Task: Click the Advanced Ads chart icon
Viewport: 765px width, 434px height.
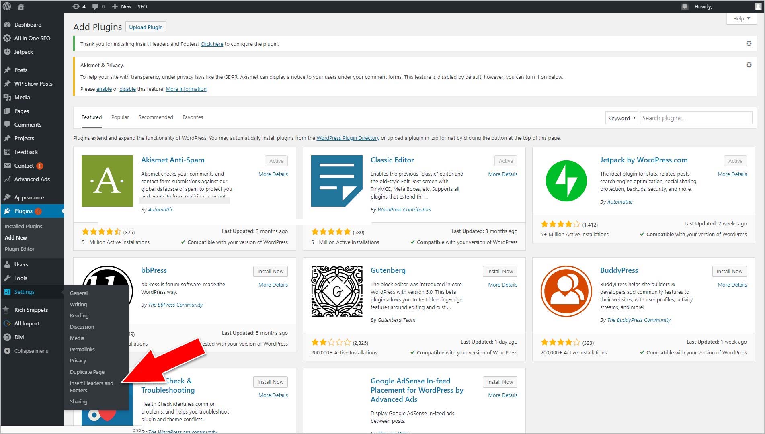Action: click(7, 179)
